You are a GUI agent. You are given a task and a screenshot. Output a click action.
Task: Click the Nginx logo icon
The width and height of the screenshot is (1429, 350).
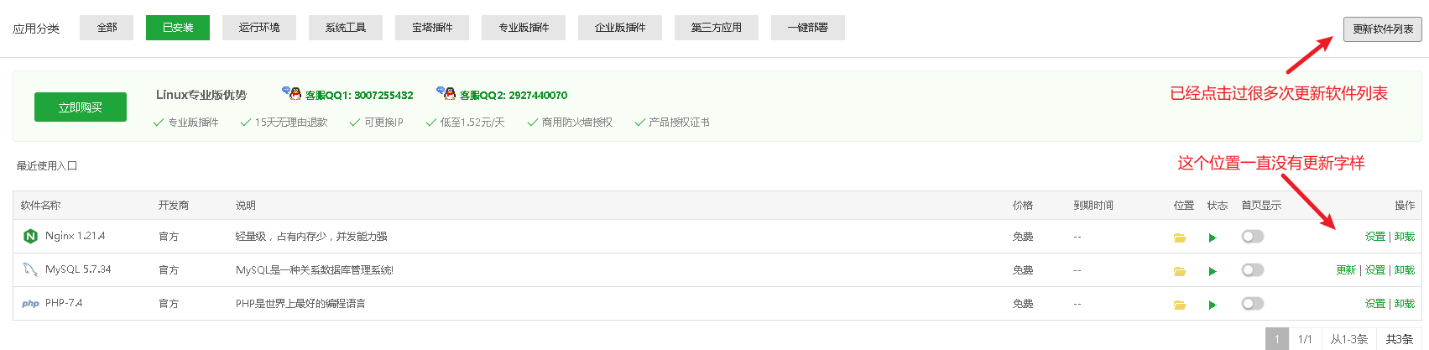(x=30, y=237)
